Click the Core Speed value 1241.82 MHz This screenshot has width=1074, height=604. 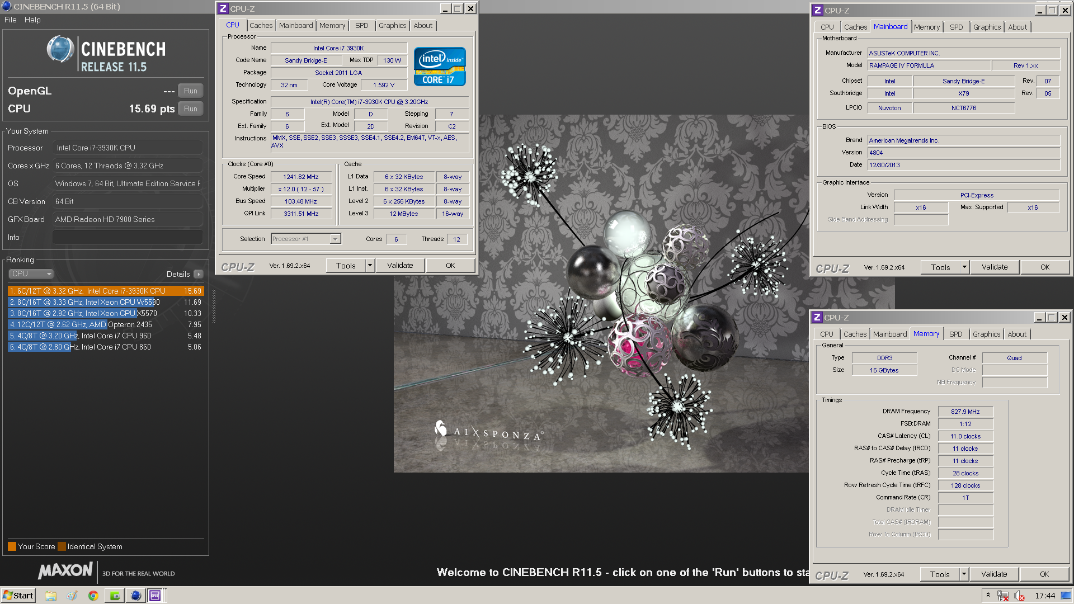tap(301, 177)
